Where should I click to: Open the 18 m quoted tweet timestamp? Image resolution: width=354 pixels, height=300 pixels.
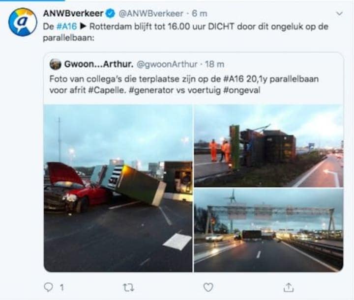pyautogui.click(x=214, y=64)
